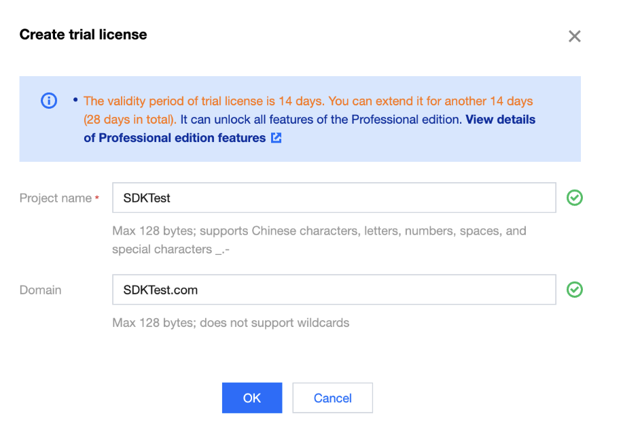Close the Create trial license dialog
This screenshot has width=640, height=431.
tap(574, 36)
